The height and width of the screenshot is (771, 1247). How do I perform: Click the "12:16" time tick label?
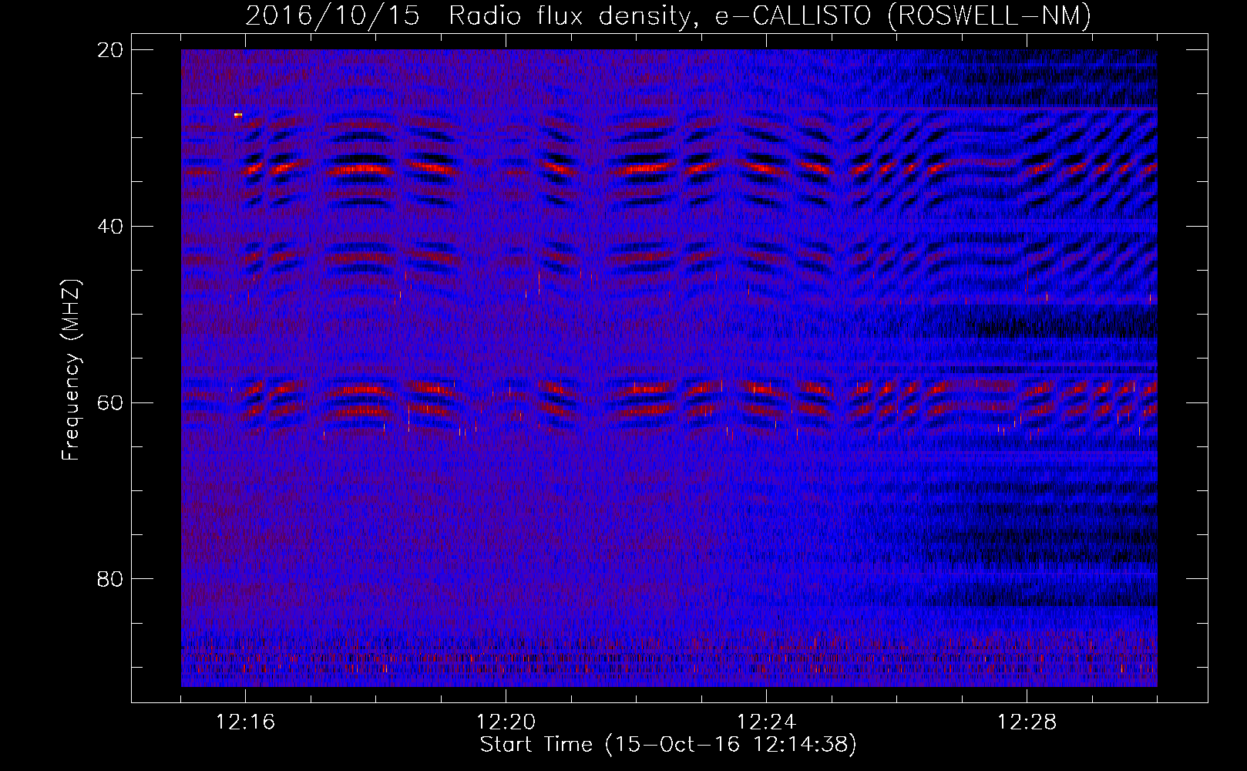point(245,722)
